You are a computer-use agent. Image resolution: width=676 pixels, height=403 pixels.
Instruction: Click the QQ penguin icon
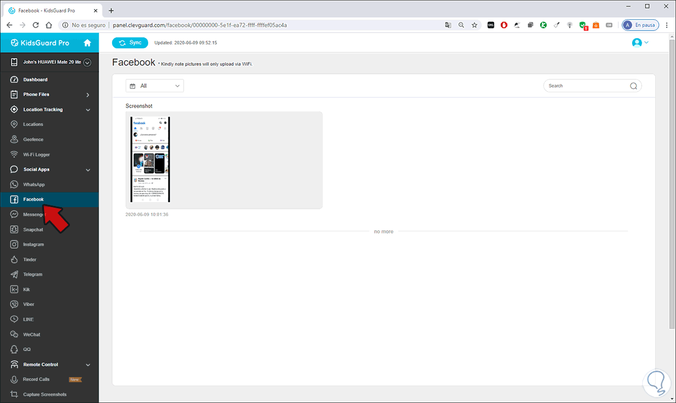coord(14,350)
